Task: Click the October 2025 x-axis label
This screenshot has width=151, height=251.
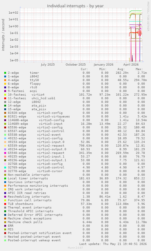Action: point(76,65)
